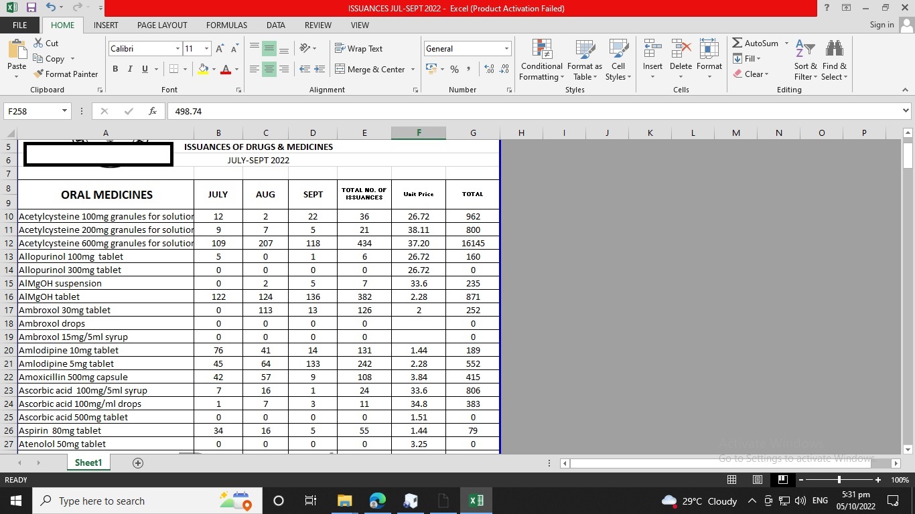The height and width of the screenshot is (514, 915).
Task: Decrease the font size
Action: coord(234,49)
